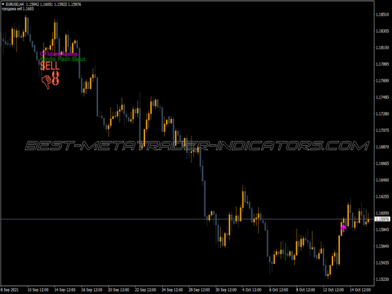Click the '8 Oct 12:00' time label
The width and height of the screenshot is (392, 294).
coord(306,289)
